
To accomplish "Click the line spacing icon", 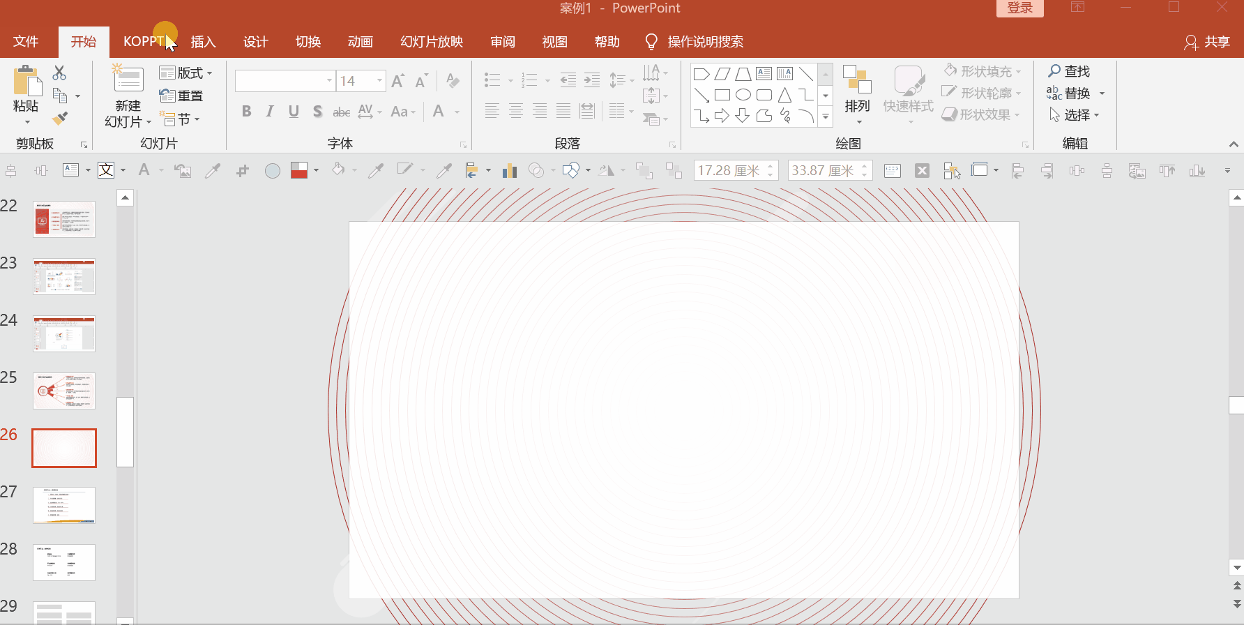I will 617,80.
